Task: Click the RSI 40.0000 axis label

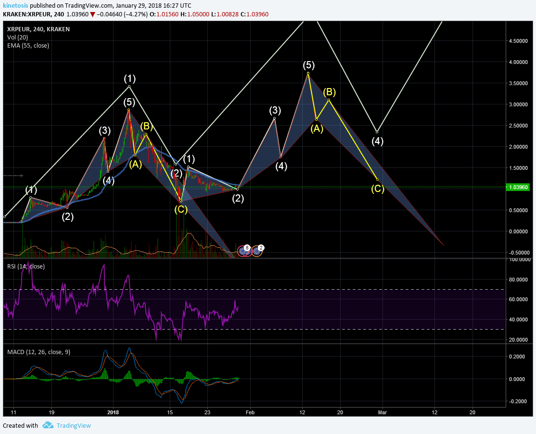Action: point(518,319)
